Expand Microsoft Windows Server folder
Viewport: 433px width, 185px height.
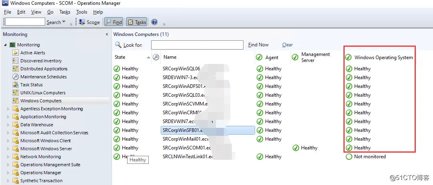pyautogui.click(x=8, y=149)
